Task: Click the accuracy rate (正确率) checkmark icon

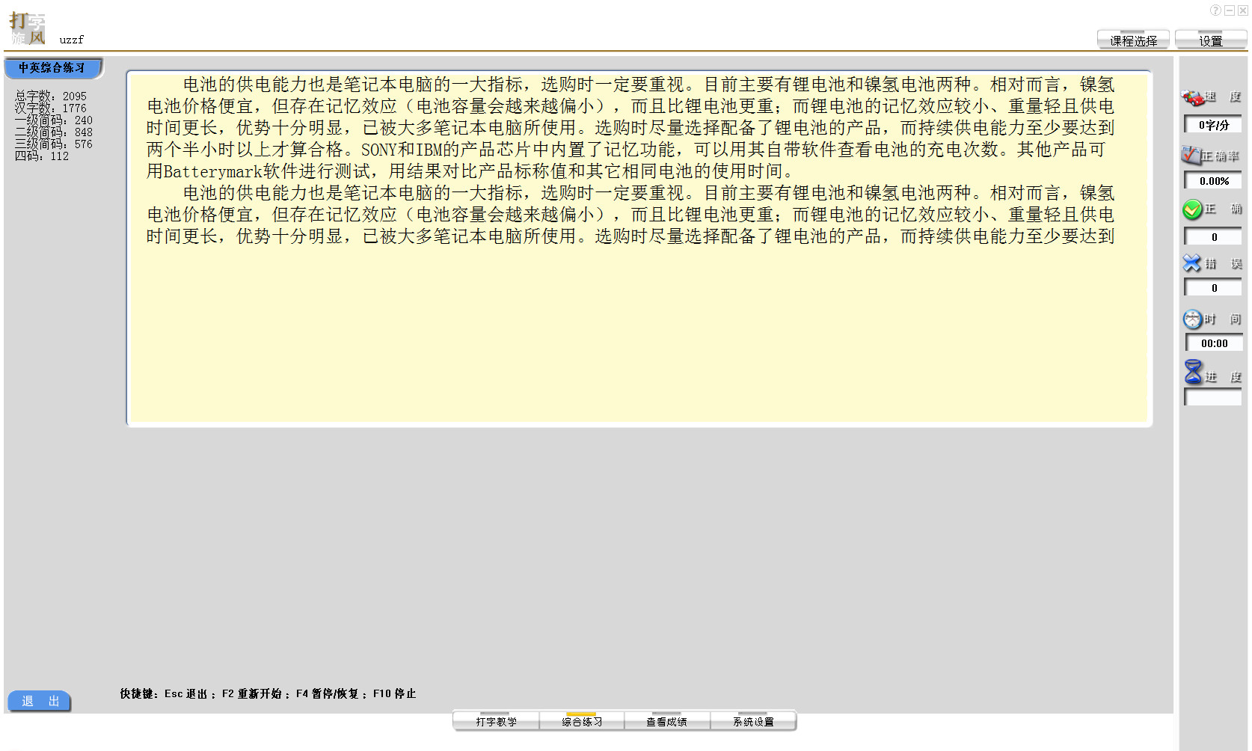Action: [1191, 153]
